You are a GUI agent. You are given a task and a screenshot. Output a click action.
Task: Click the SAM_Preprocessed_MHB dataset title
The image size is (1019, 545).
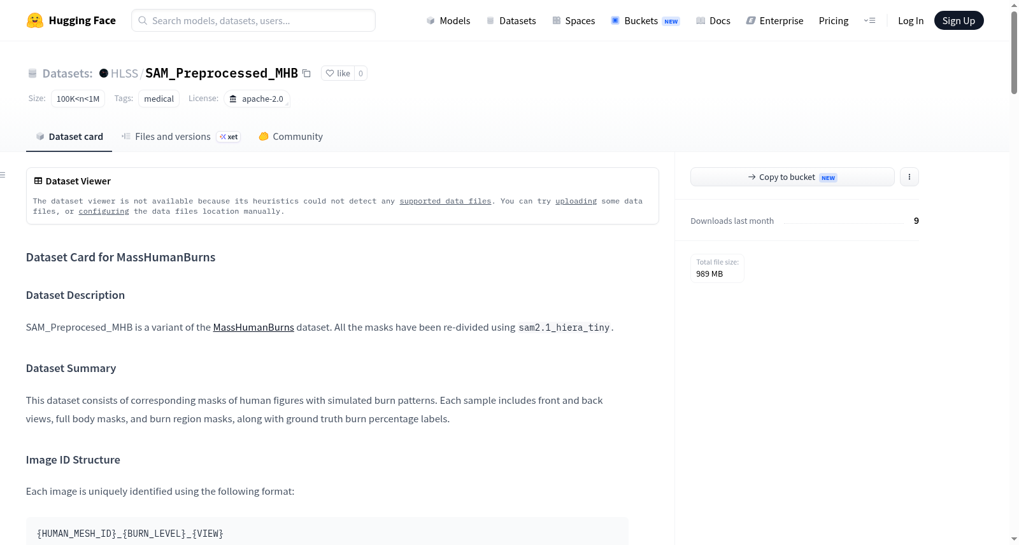coord(222,73)
